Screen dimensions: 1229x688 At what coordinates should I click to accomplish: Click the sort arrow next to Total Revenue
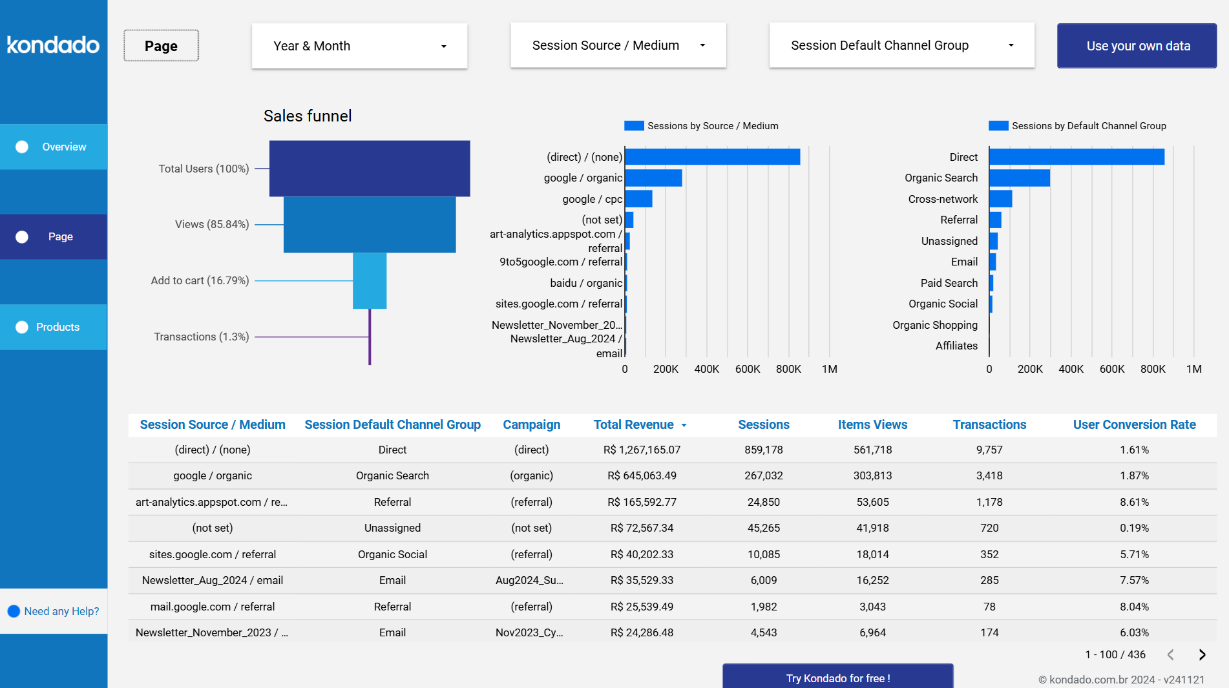pyautogui.click(x=684, y=425)
